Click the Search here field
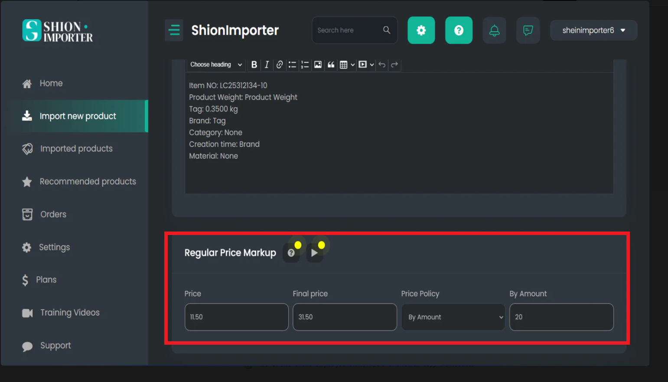Viewport: 668px width, 382px height. [x=355, y=30]
